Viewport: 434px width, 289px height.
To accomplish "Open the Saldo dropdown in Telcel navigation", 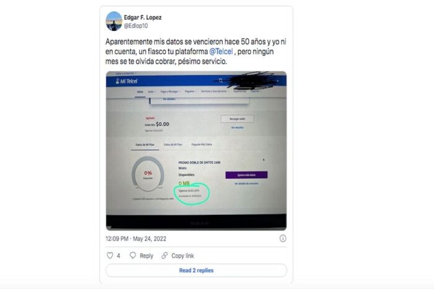I will click(x=152, y=92).
